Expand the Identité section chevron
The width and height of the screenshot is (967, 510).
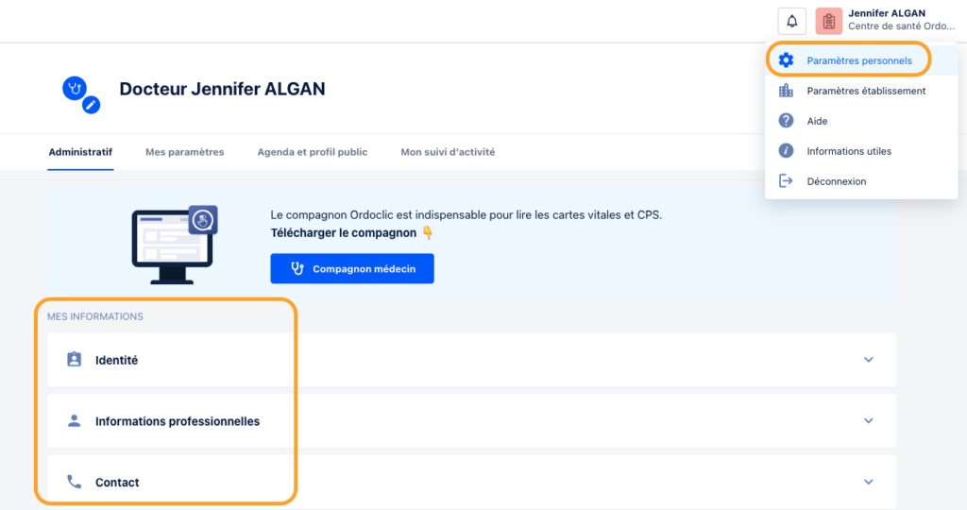[x=869, y=360]
